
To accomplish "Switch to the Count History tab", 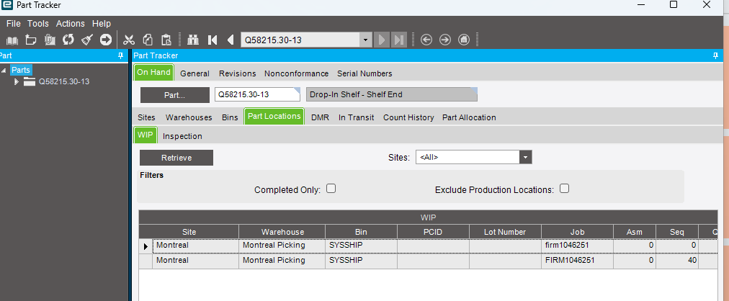I will click(408, 117).
